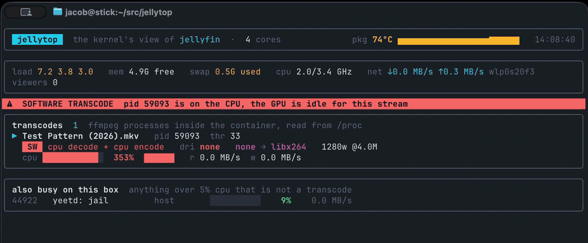Click SOFTWARE TRANSCODE label in alert banner

[x=68, y=104]
